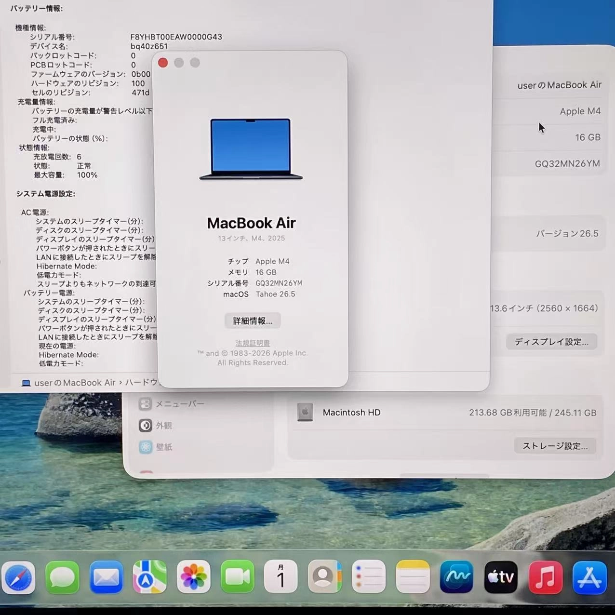Image resolution: width=615 pixels, height=615 pixels.
Task: Click the Macintosh HD disk icon
Action: click(x=305, y=412)
